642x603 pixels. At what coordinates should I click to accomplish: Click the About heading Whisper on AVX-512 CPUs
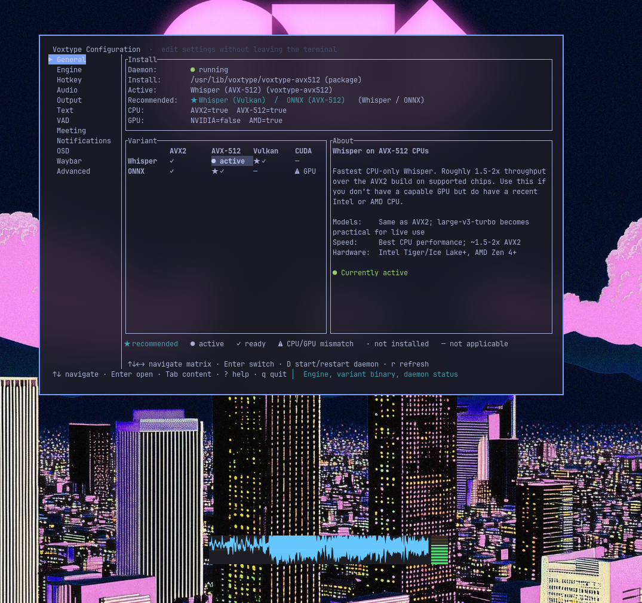point(381,151)
